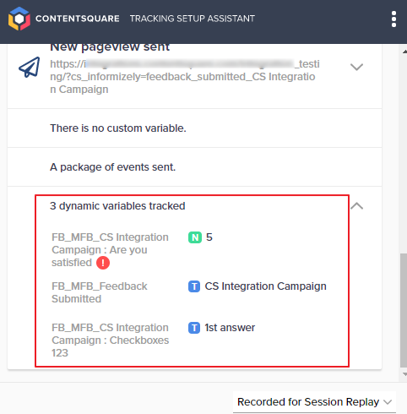Collapse the dynamic variables tracked section
This screenshot has width=407, height=414.
coord(357,206)
